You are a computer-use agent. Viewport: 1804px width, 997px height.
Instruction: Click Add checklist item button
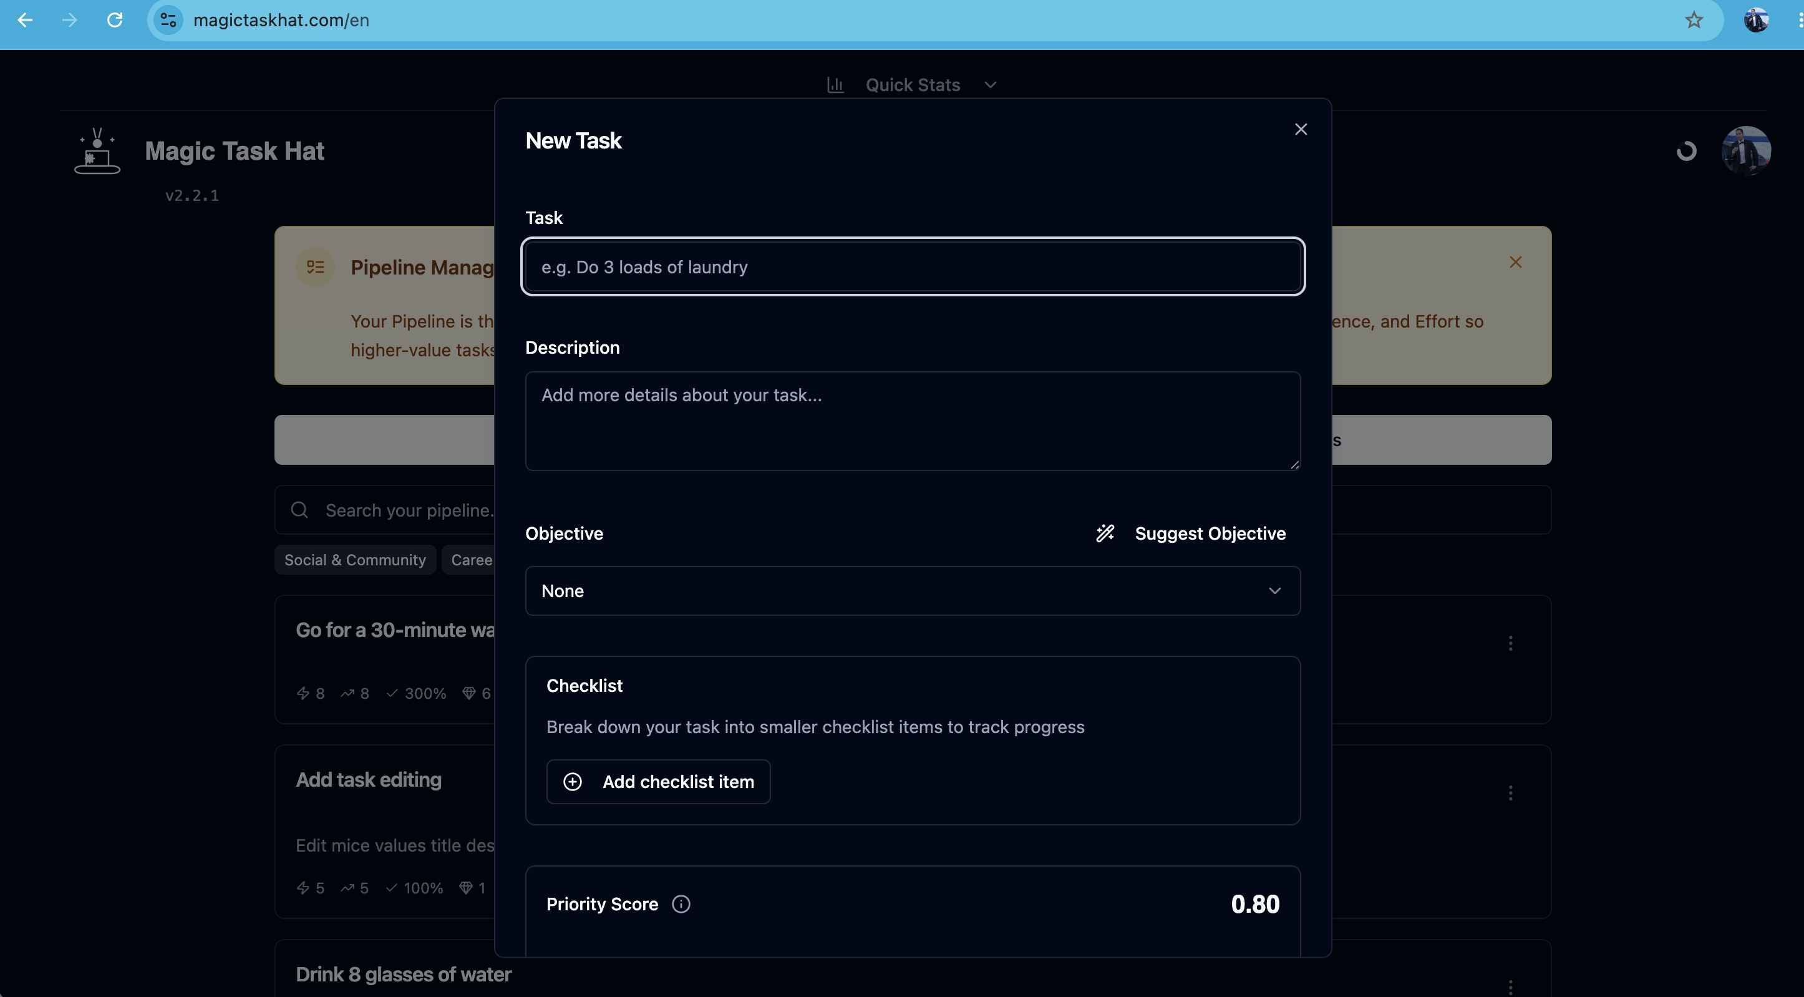(658, 781)
